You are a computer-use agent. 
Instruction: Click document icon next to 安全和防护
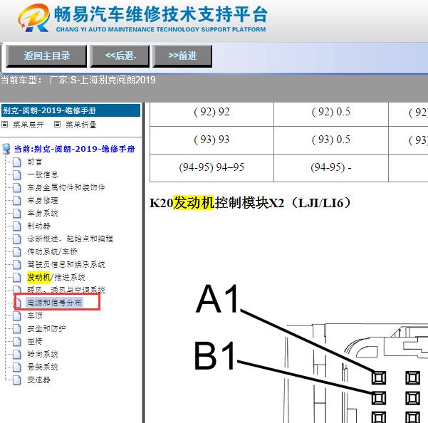click(x=17, y=328)
